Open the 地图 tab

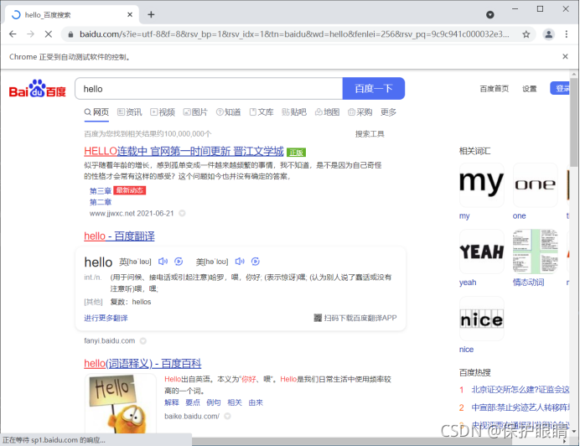click(327, 111)
